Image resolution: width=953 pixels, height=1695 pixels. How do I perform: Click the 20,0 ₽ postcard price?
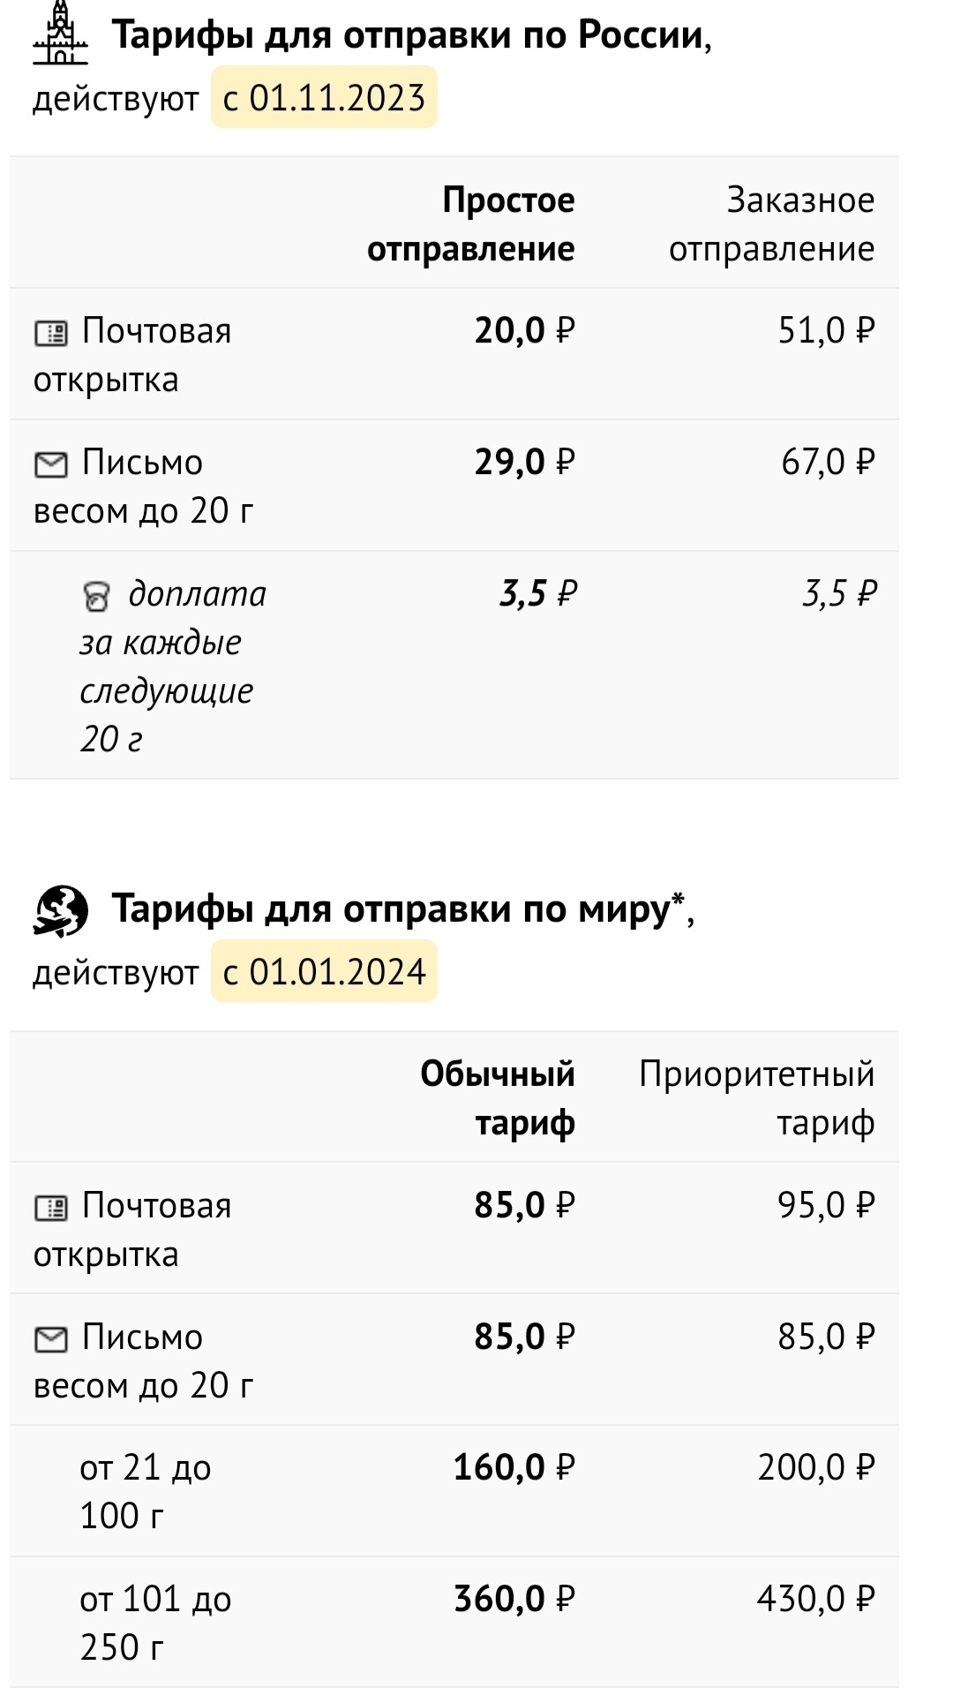[525, 330]
